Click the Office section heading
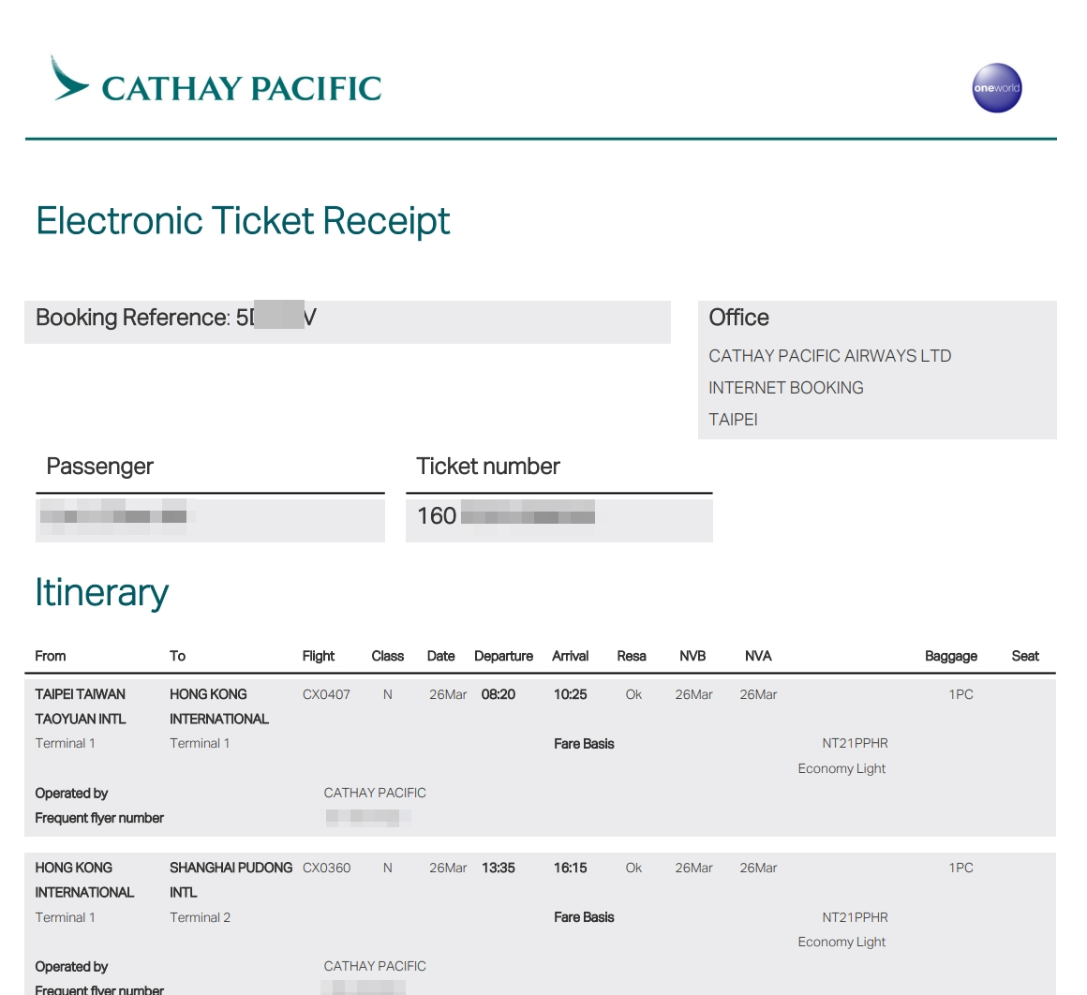 coord(738,318)
